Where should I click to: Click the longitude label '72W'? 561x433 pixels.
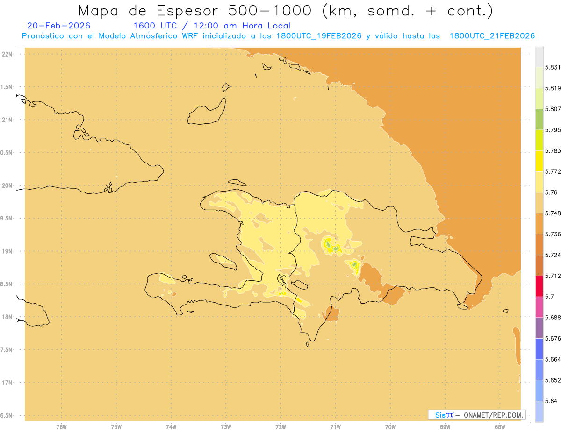(280, 427)
